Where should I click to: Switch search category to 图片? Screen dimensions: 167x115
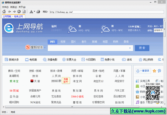coord(73,42)
